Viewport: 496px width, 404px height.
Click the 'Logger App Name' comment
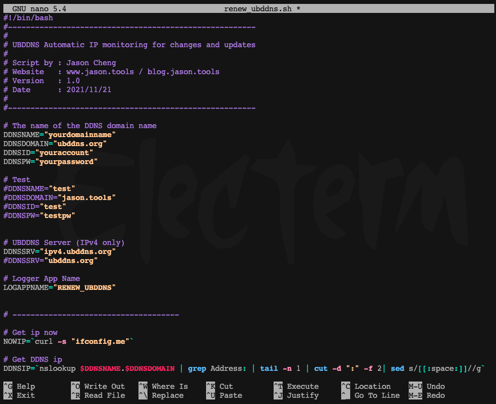click(x=42, y=279)
